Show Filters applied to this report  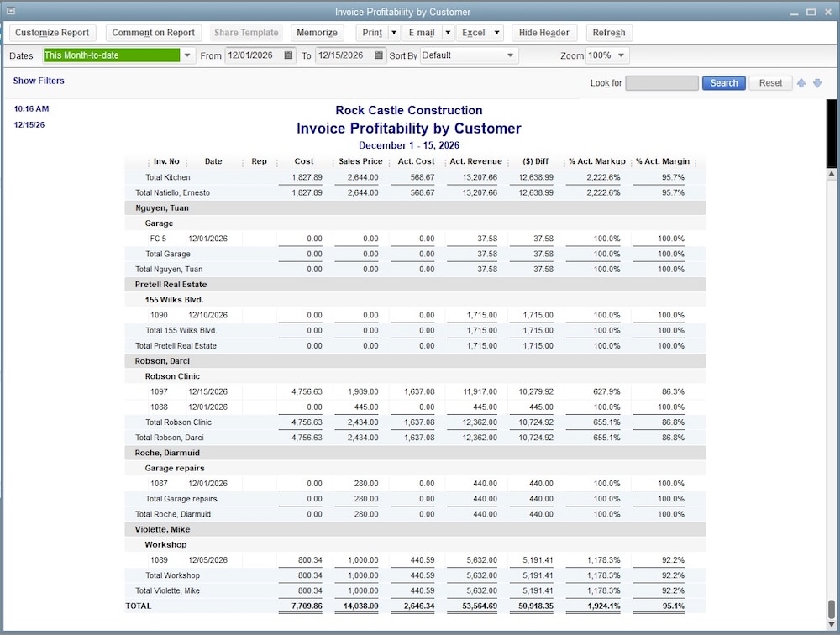click(x=39, y=81)
